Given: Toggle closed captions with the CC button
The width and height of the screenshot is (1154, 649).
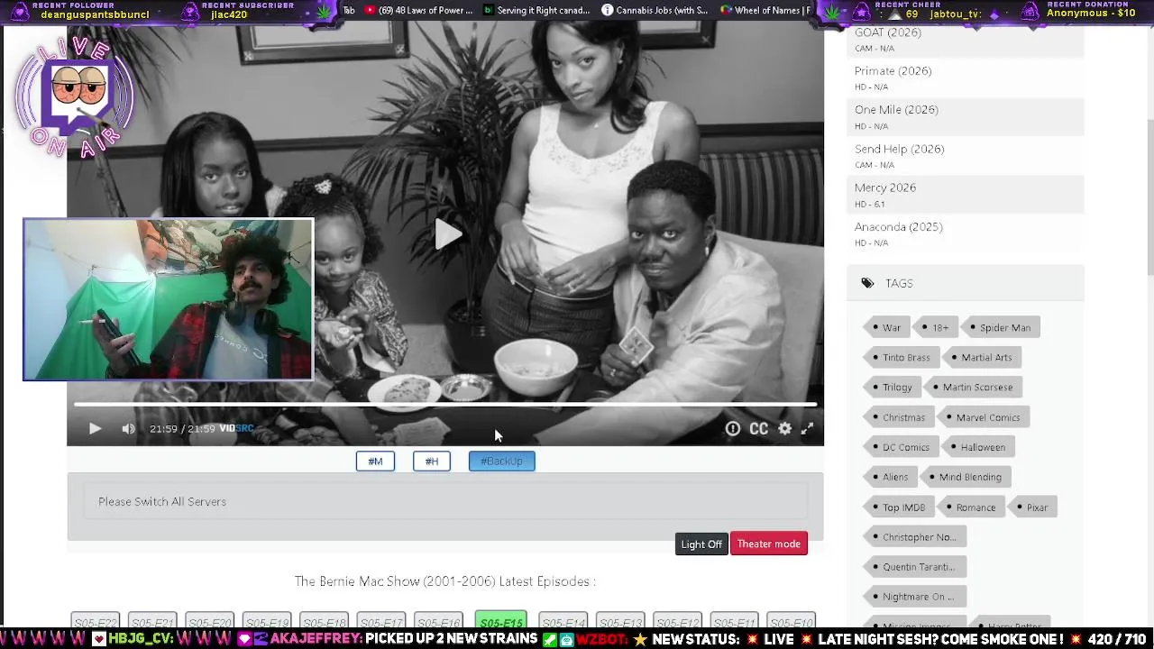Looking at the screenshot, I should pos(759,429).
